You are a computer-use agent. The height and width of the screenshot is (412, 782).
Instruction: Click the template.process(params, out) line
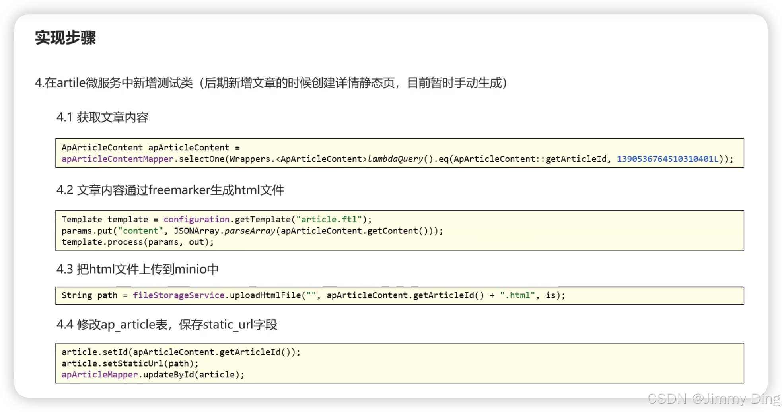tap(138, 242)
